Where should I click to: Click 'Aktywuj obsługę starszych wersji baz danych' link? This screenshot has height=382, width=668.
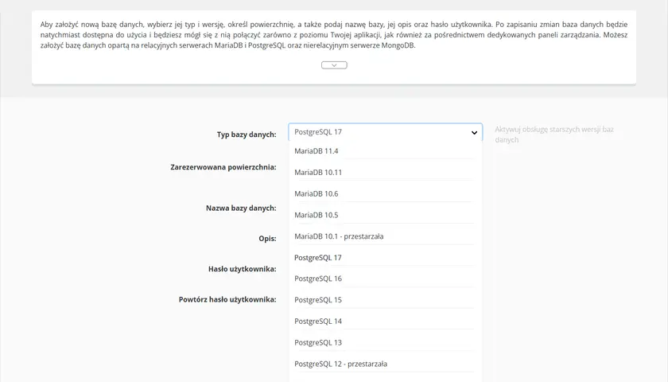[x=553, y=134]
